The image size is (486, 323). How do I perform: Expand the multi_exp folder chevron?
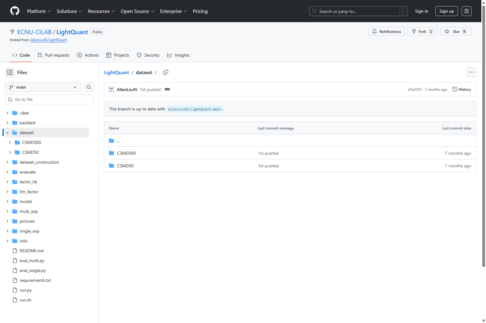[x=7, y=211]
